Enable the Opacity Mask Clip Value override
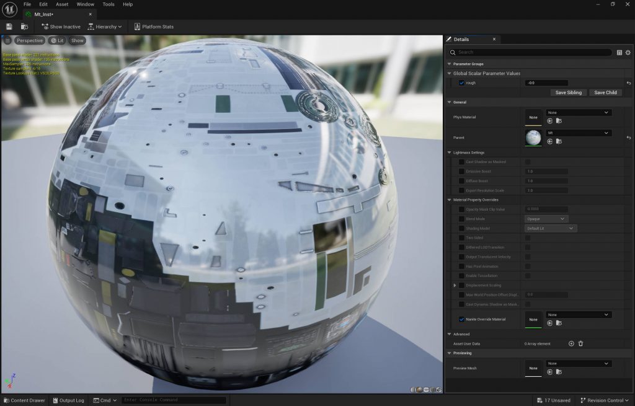Viewport: 635px width, 406px height. pyautogui.click(x=461, y=210)
